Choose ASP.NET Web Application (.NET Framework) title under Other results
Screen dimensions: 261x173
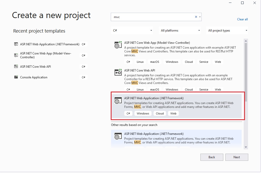coord(154,134)
